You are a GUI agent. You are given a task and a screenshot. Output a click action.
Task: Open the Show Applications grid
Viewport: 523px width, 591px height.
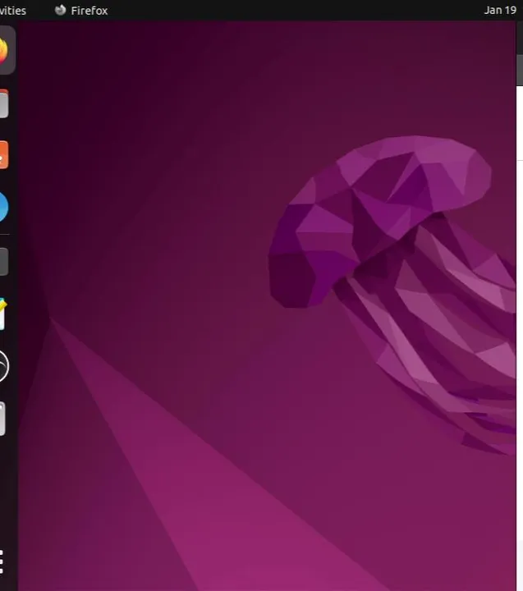(2, 562)
